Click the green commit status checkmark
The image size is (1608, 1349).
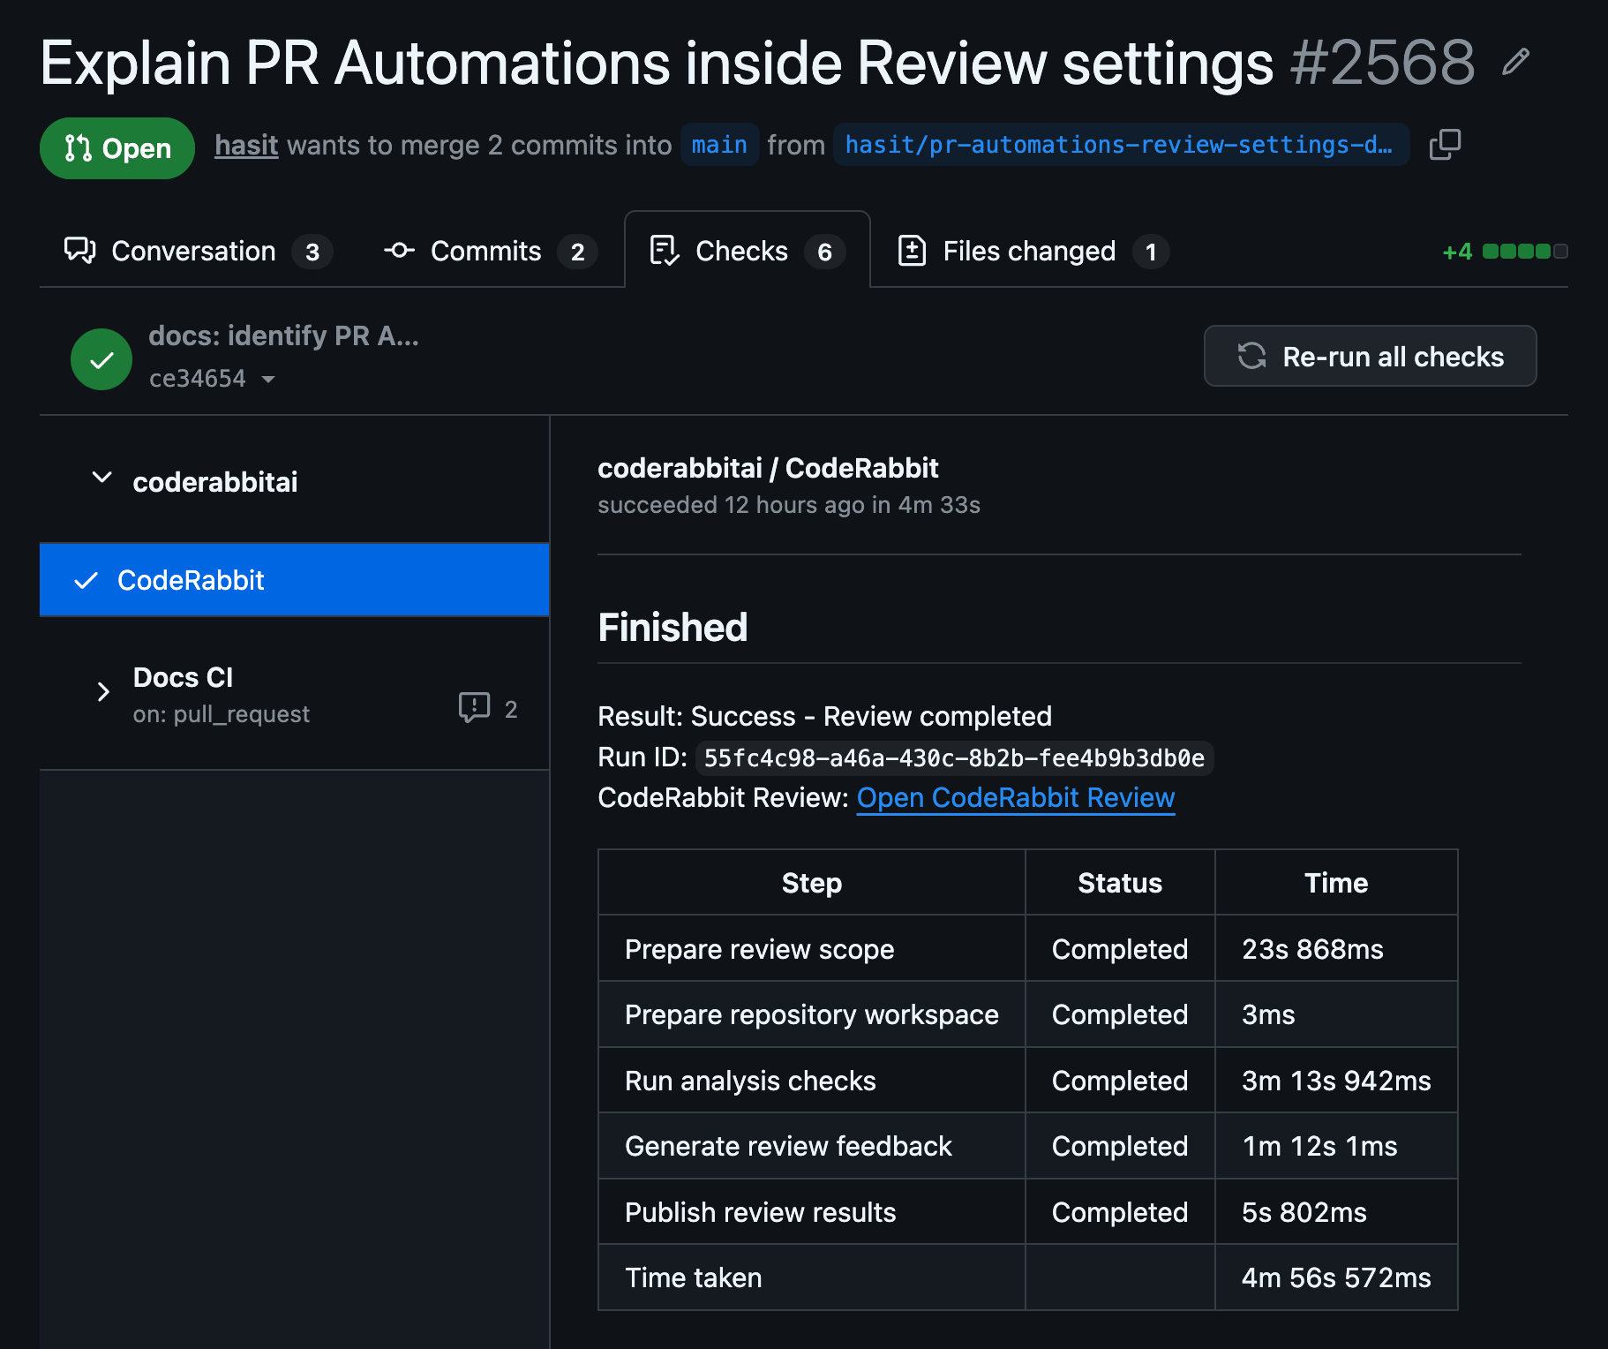click(101, 358)
